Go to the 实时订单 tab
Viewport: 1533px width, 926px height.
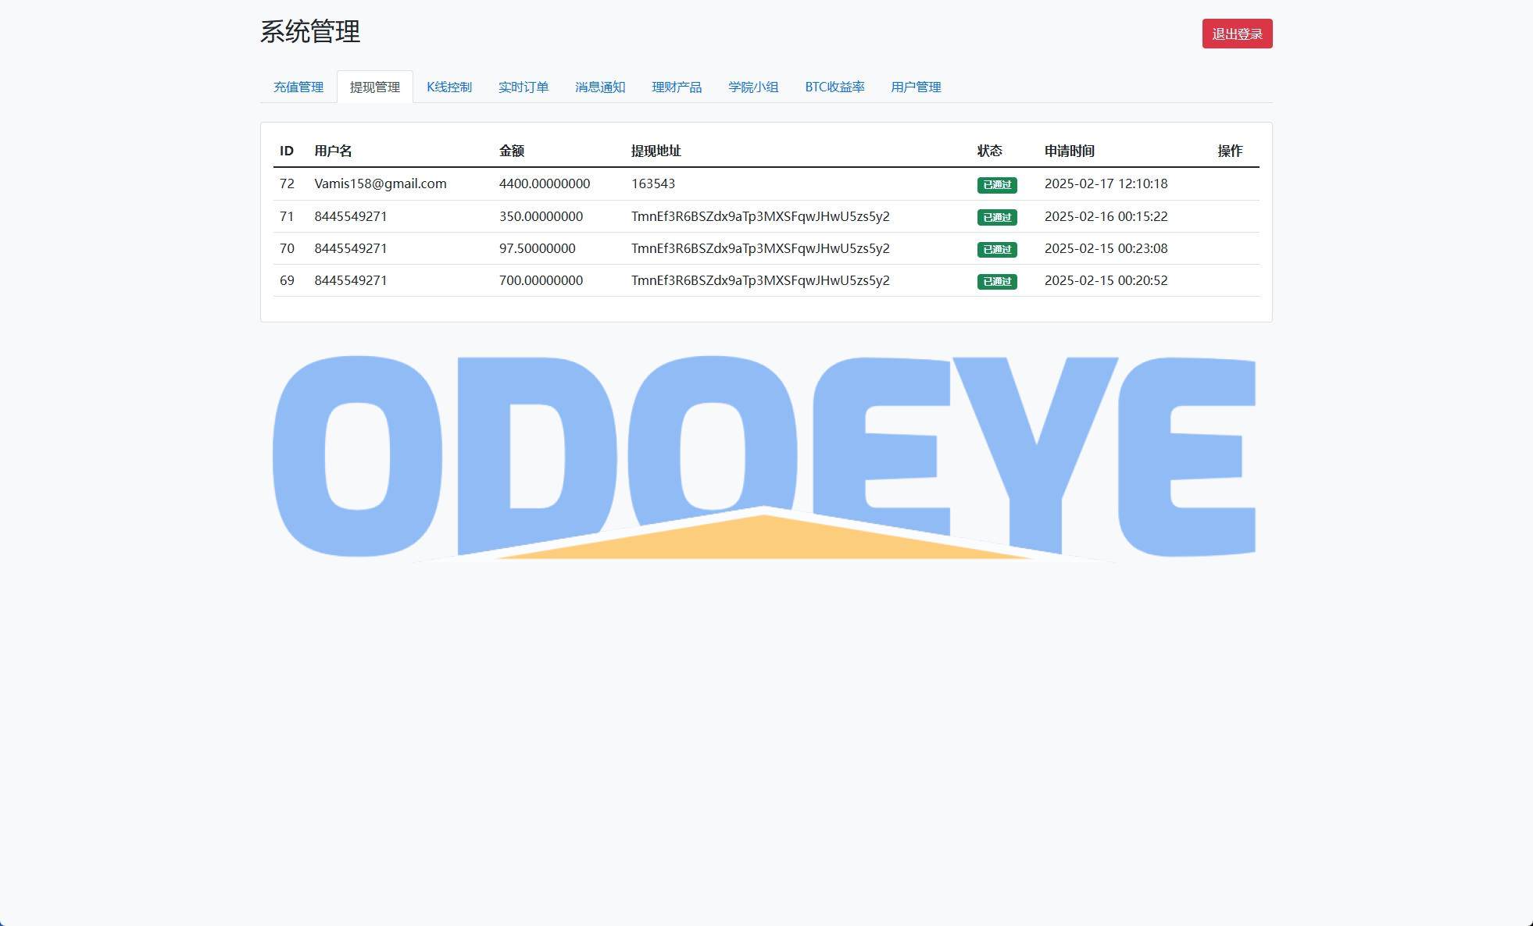[x=523, y=87]
